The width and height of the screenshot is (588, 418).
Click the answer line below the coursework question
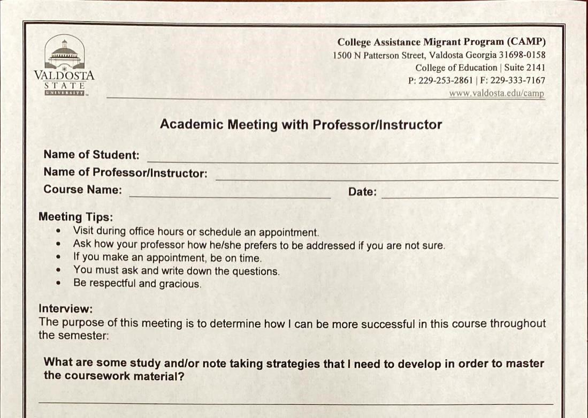tap(296, 403)
